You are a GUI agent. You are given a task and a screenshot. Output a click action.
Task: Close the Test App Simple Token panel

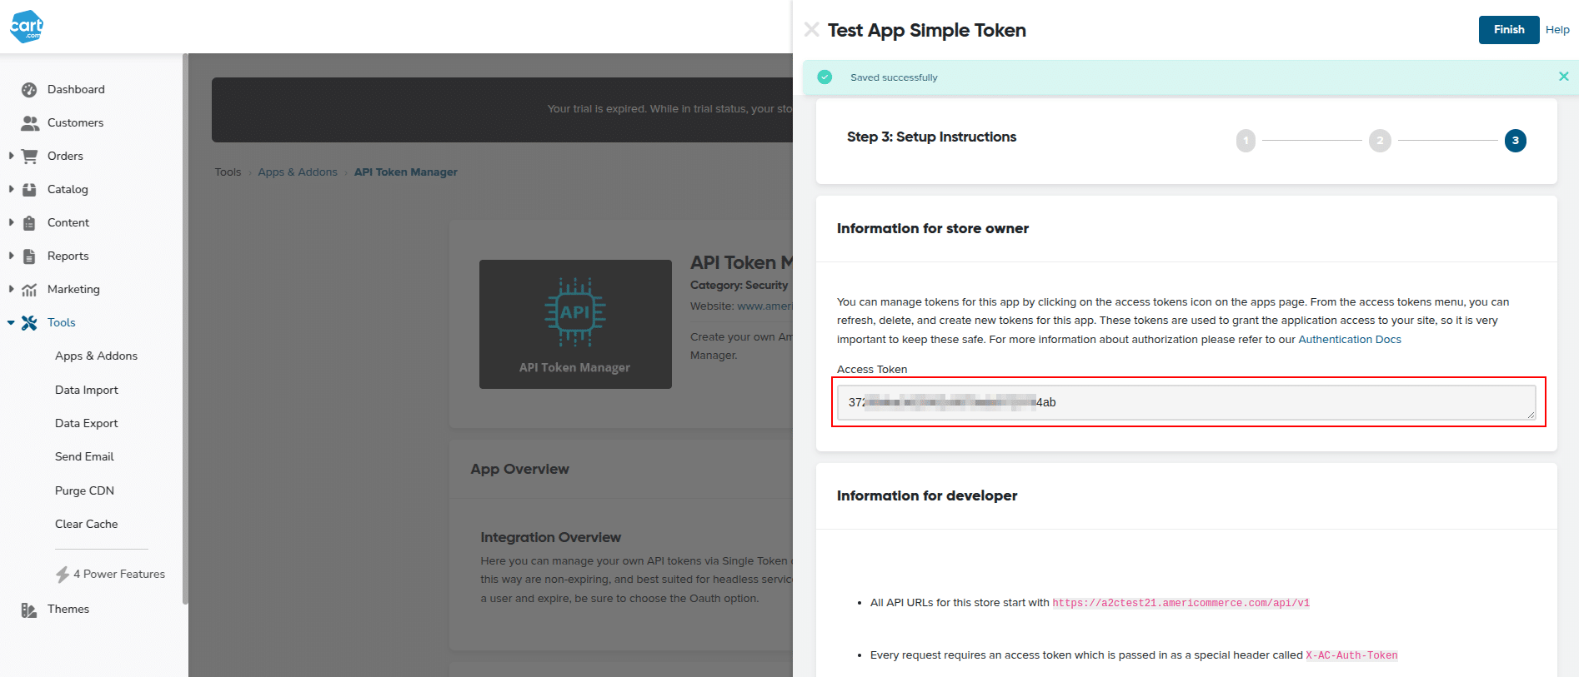click(811, 30)
